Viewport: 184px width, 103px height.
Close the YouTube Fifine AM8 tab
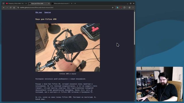26,3
